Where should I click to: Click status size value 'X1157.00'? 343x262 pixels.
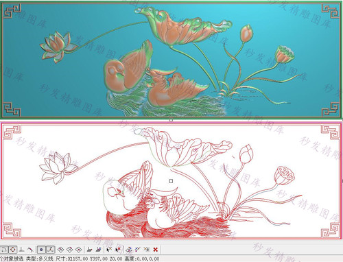pos(77,259)
